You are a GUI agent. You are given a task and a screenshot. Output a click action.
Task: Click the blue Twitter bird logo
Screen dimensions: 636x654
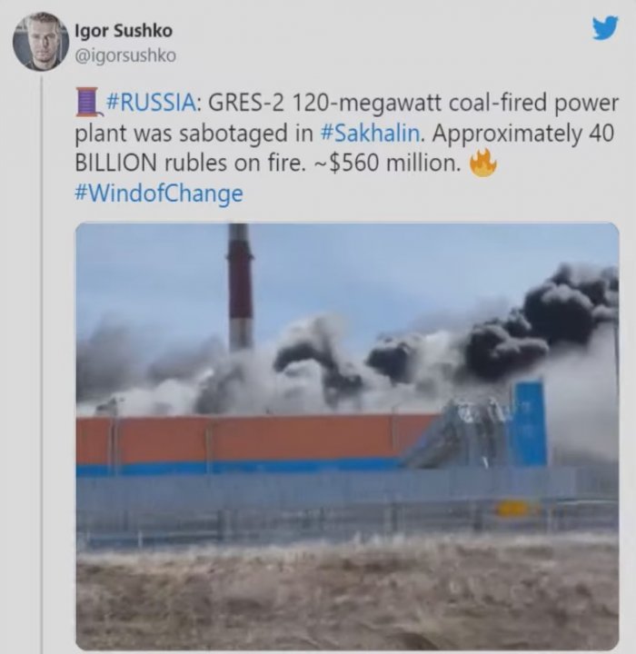click(x=605, y=27)
